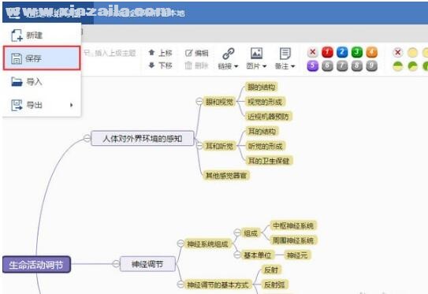This screenshot has height=294, width=428.
Task: Select the 近视机器预防 node
Action: [268, 117]
